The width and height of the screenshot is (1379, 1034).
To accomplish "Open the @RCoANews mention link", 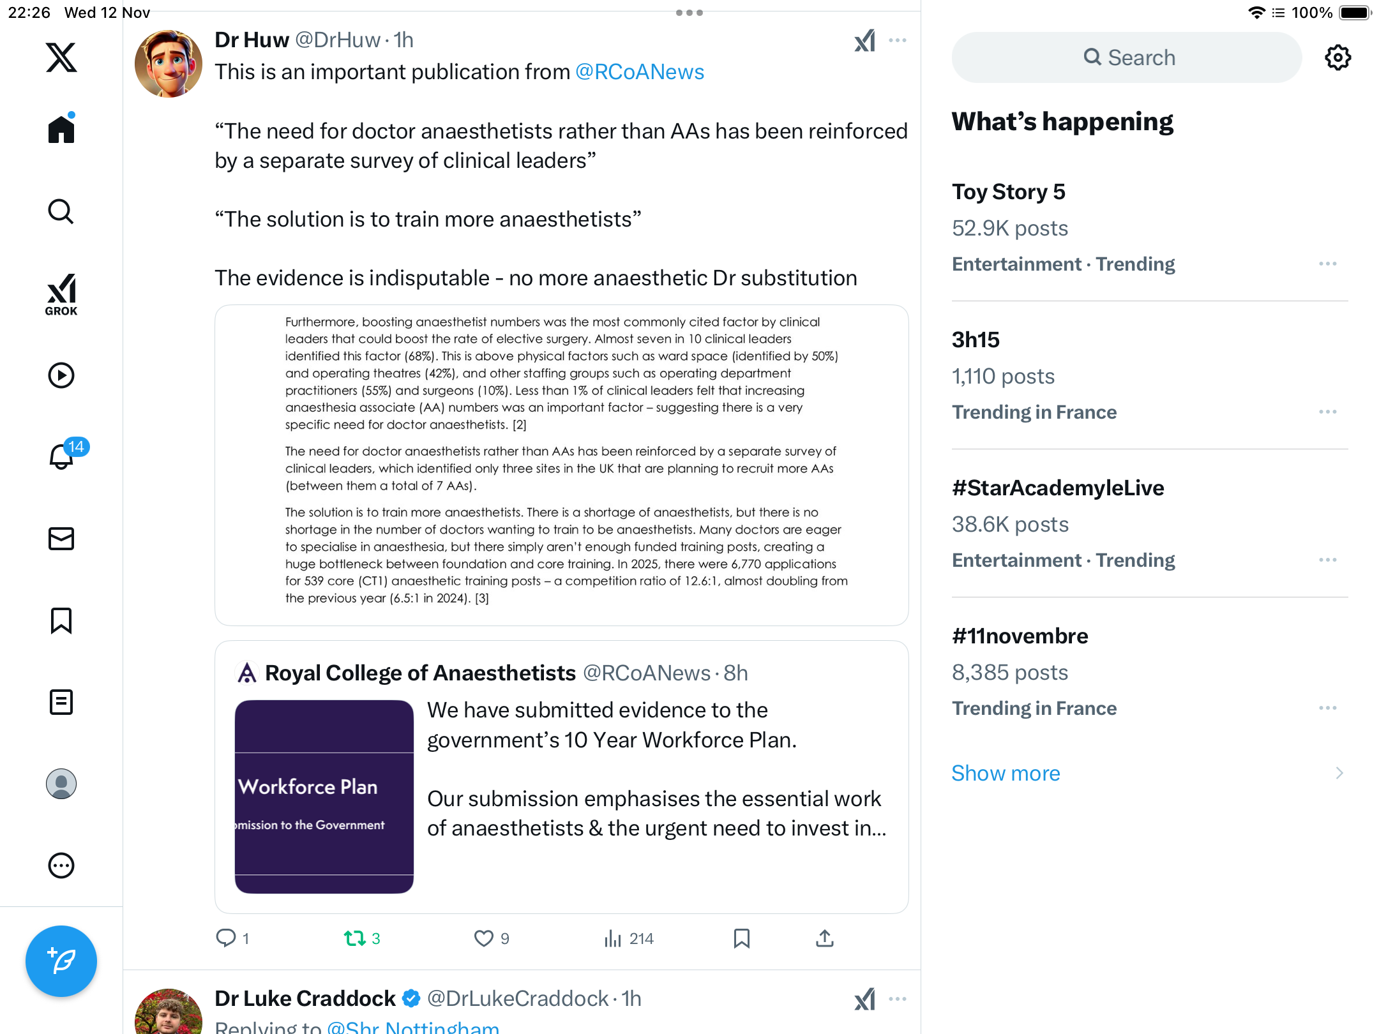I will [x=640, y=72].
